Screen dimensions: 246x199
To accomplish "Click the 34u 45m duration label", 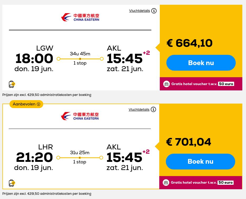I will (80, 54).
